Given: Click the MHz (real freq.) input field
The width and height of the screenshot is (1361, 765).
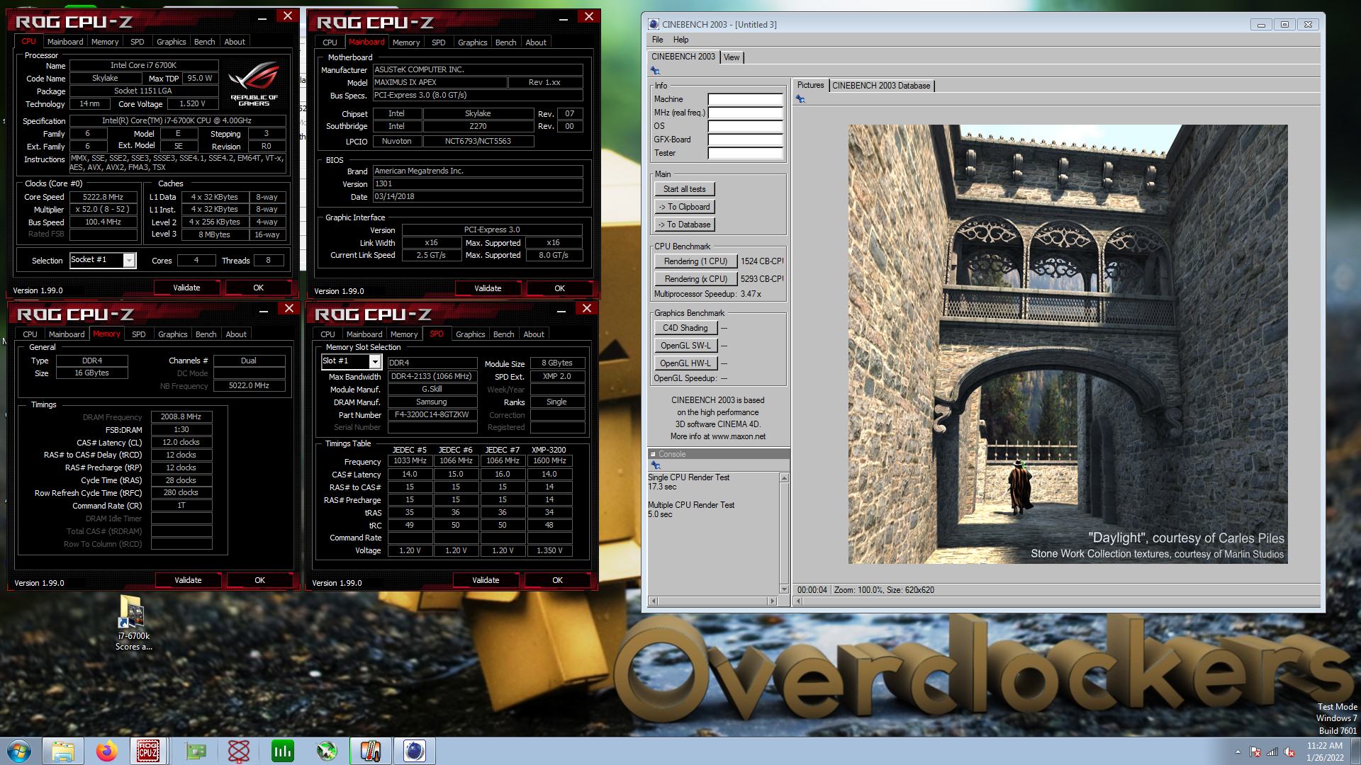Looking at the screenshot, I should click(745, 113).
